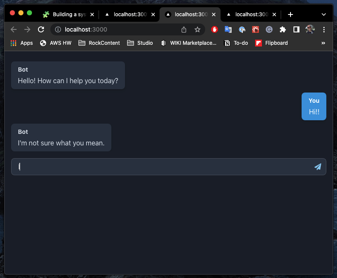Image resolution: width=337 pixels, height=278 pixels.
Task: Open the Google Translate extension
Action: (228, 29)
